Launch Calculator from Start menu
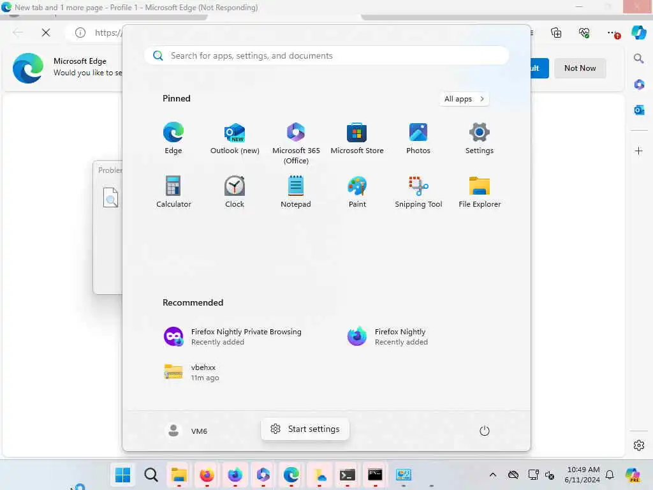The width and height of the screenshot is (653, 490). (x=173, y=191)
